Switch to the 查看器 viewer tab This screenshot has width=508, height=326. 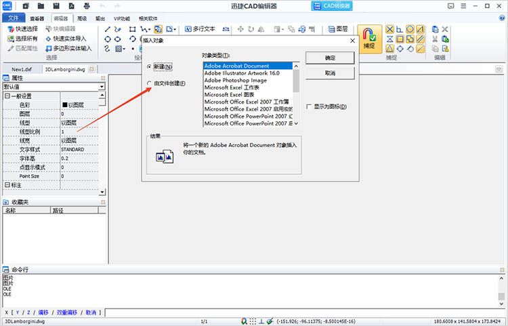(x=37, y=18)
